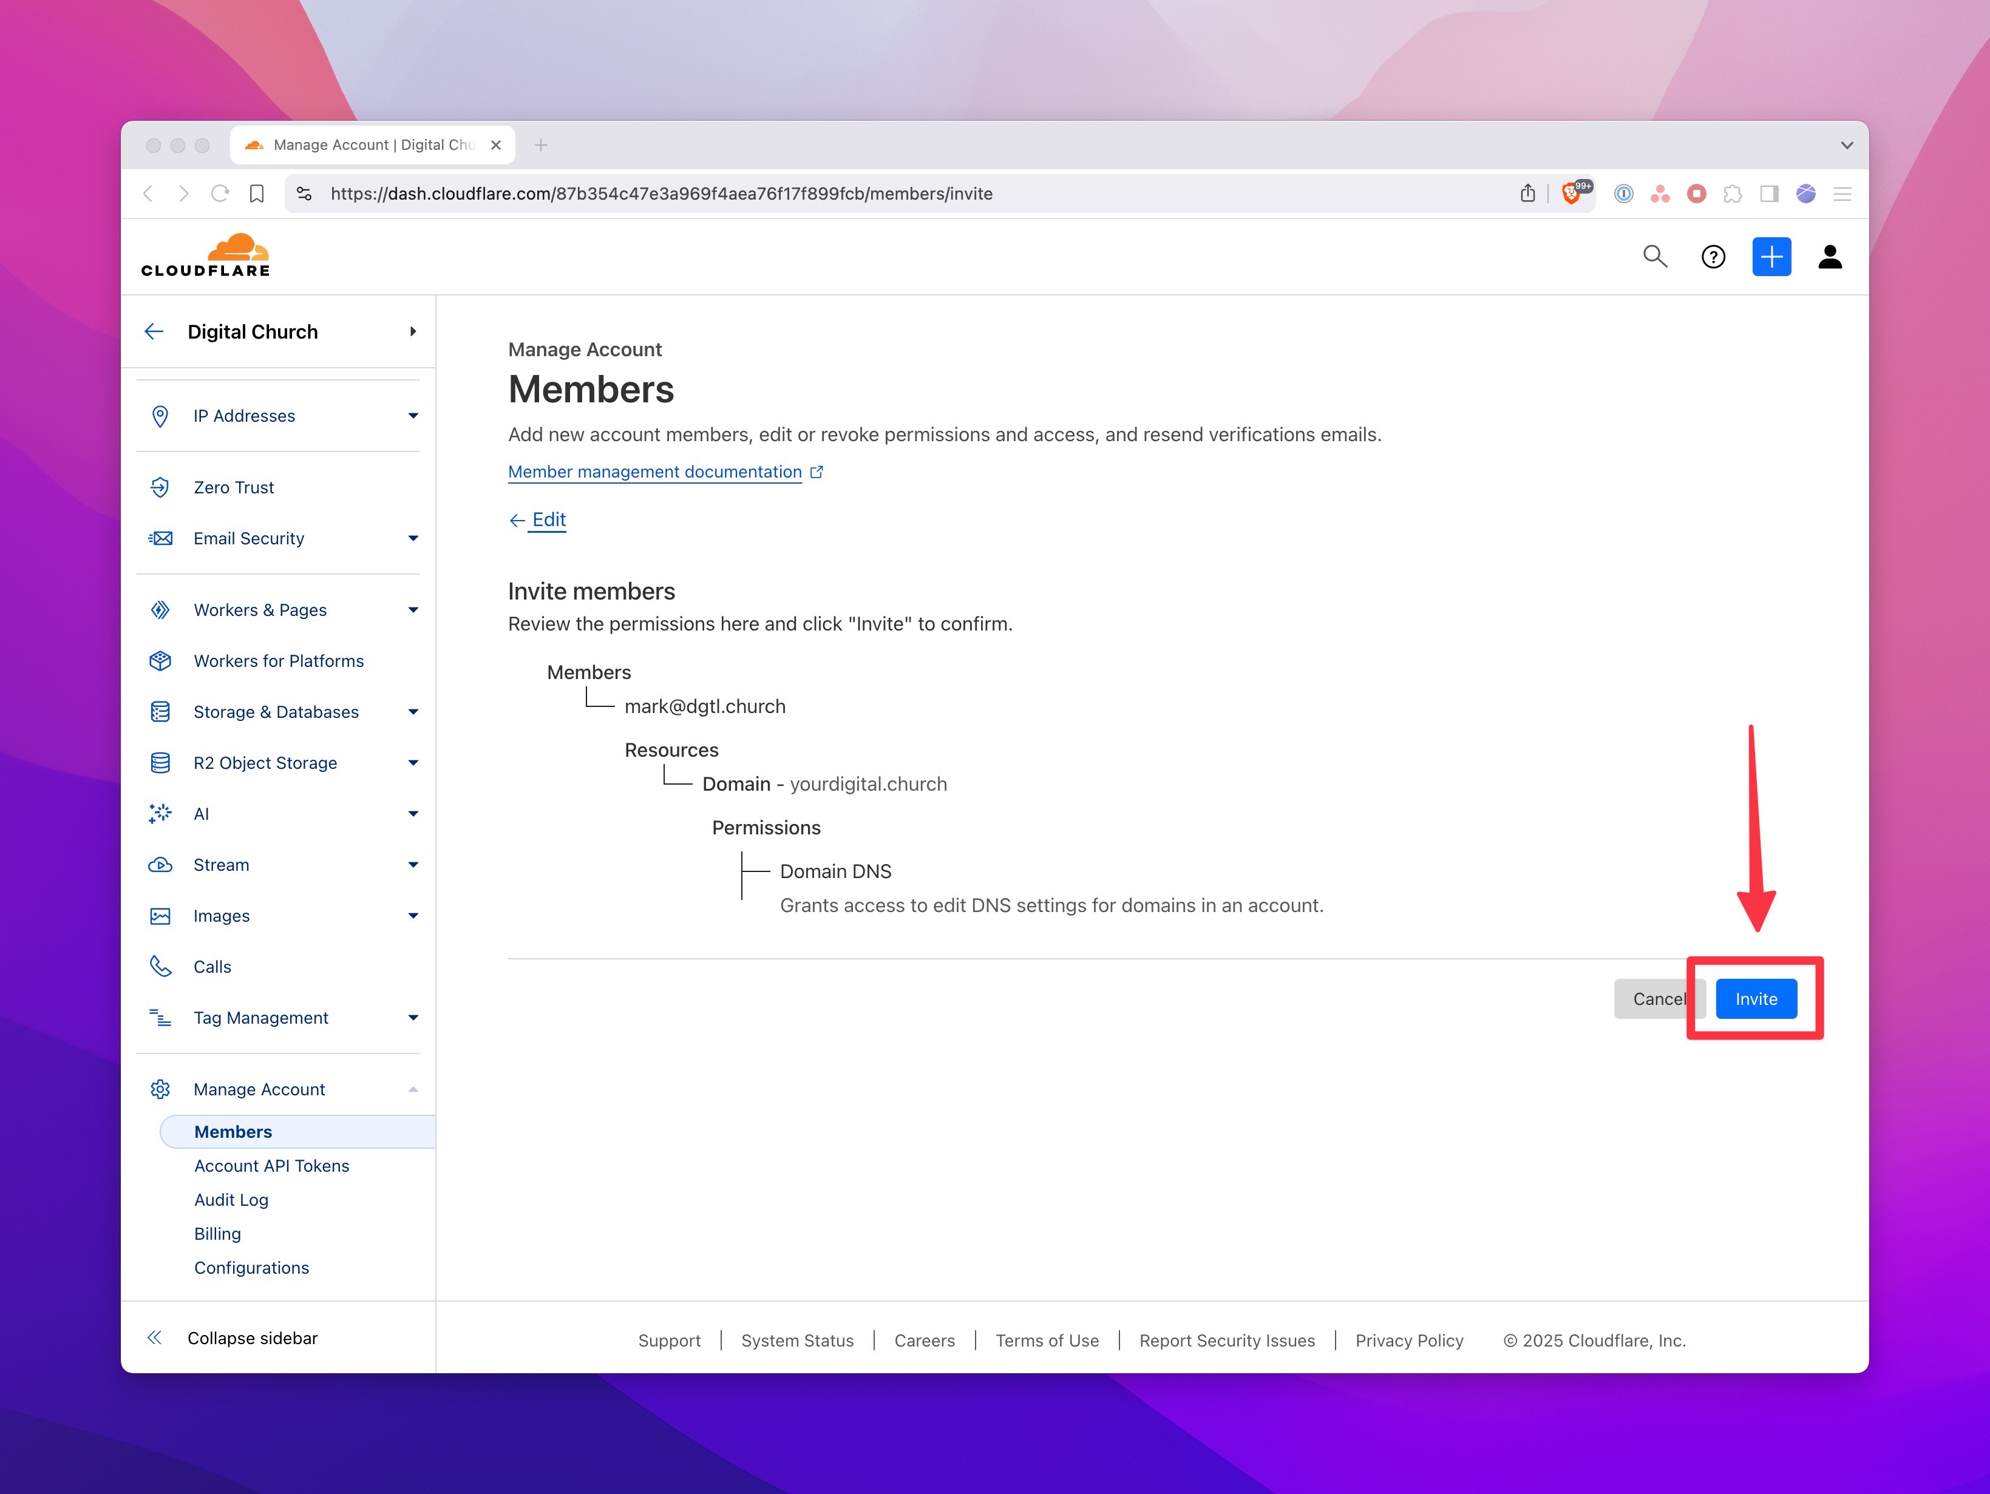Collapse the Manage Account section
Screen dimensions: 1990x1494
(412, 1090)
